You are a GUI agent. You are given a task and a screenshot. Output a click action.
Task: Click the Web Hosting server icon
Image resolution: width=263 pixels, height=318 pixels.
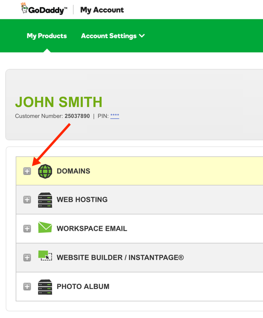(45, 200)
